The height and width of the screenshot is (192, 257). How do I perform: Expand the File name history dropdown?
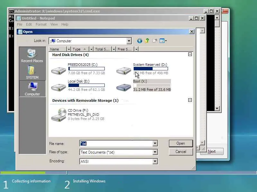[155, 143]
